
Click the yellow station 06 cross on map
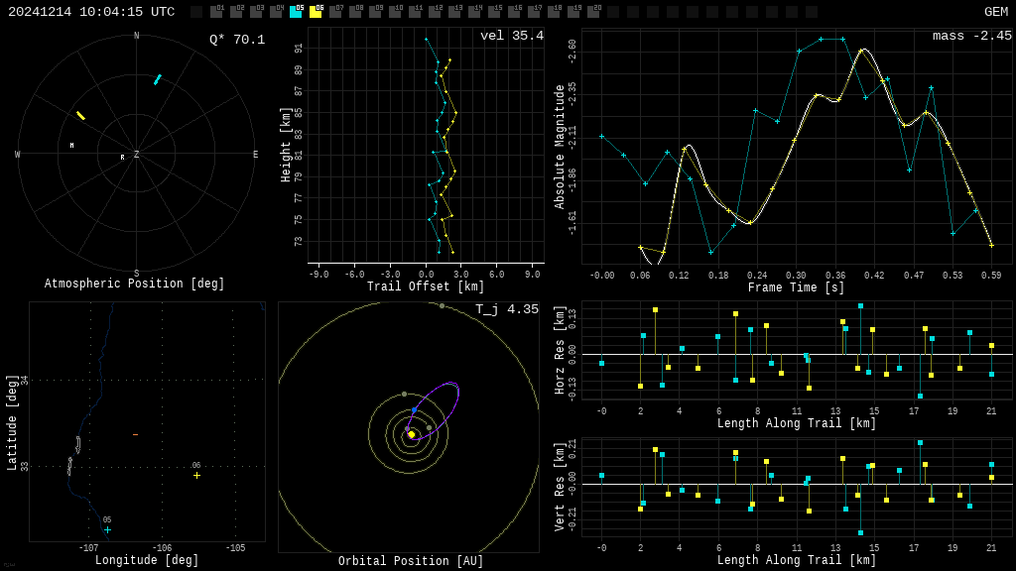pos(196,475)
